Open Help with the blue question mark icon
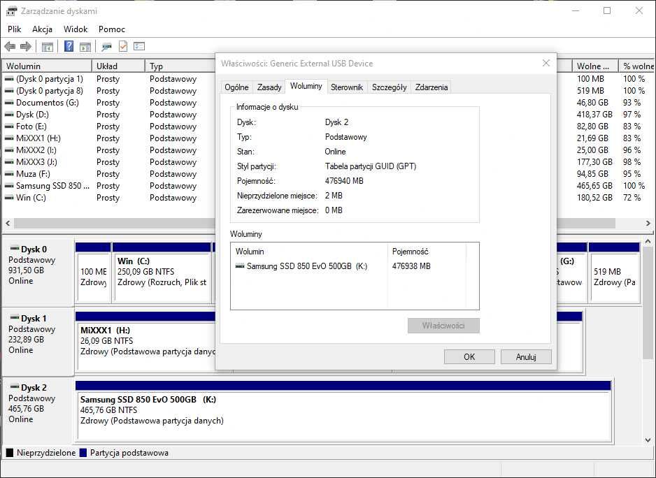This screenshot has height=478, width=656. click(x=69, y=46)
